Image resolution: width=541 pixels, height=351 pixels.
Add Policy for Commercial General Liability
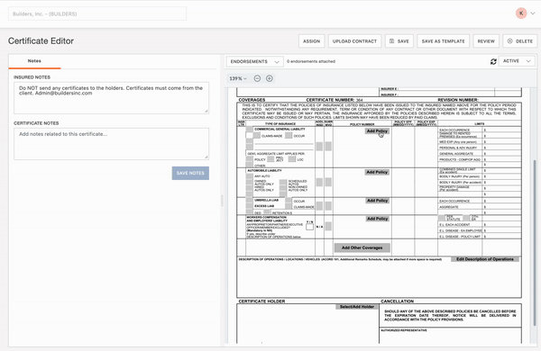(377, 130)
